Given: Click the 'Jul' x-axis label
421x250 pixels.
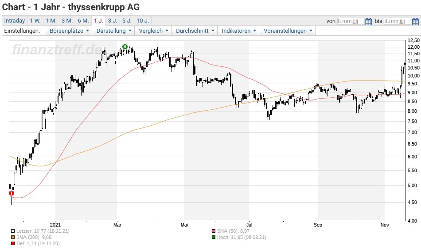Looking at the screenshot, I should tap(249, 225).
